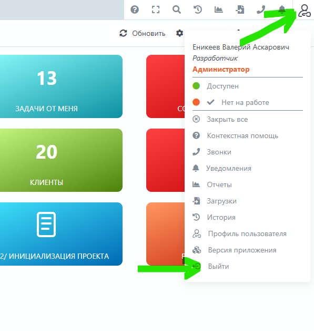The image size is (314, 331).
Task: Click the Обновить refresh button
Action: point(143,33)
